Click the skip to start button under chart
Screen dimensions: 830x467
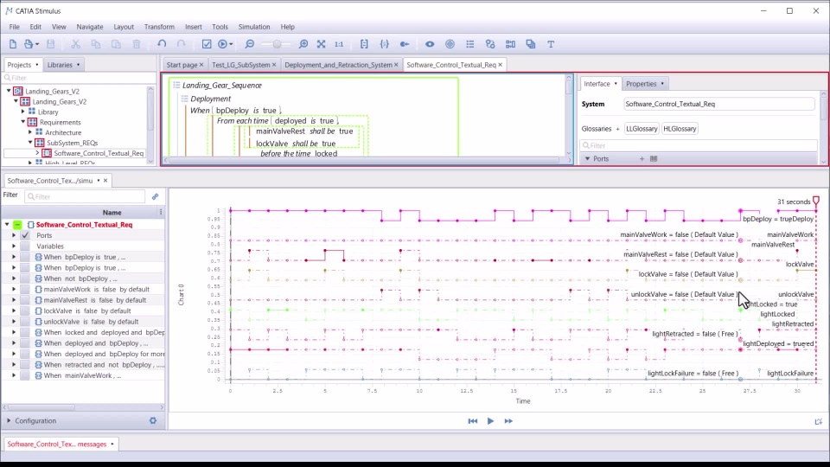[473, 421]
